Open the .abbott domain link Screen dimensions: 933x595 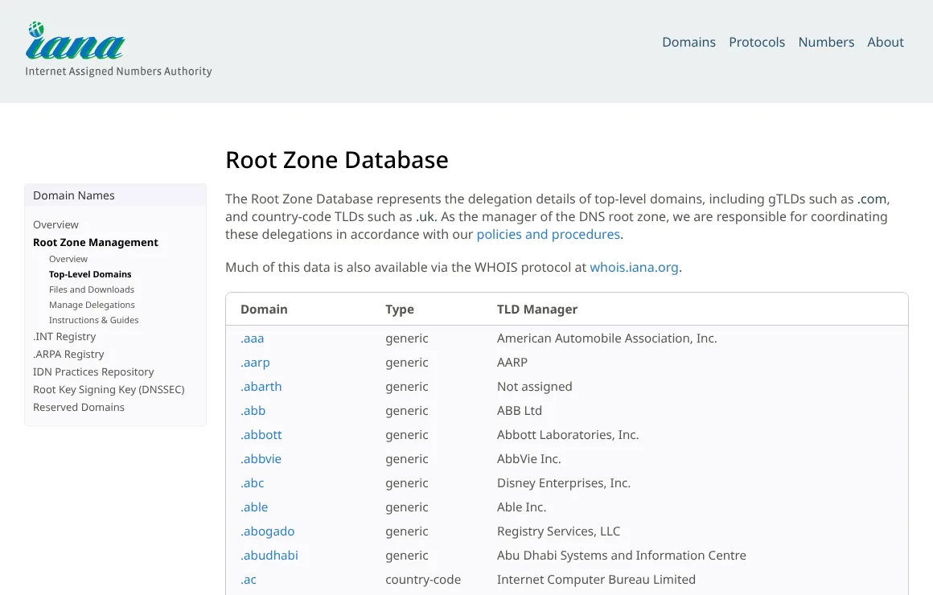(261, 435)
